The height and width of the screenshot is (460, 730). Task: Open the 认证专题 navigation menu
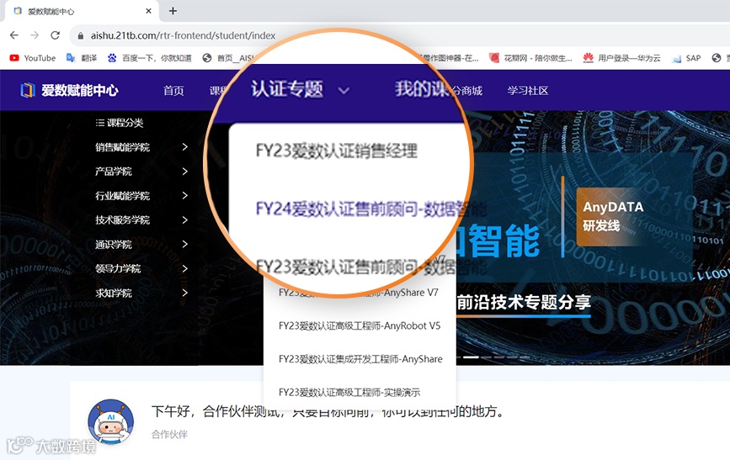tap(287, 89)
